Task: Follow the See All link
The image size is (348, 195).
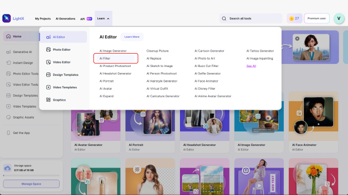Action: tap(251, 66)
